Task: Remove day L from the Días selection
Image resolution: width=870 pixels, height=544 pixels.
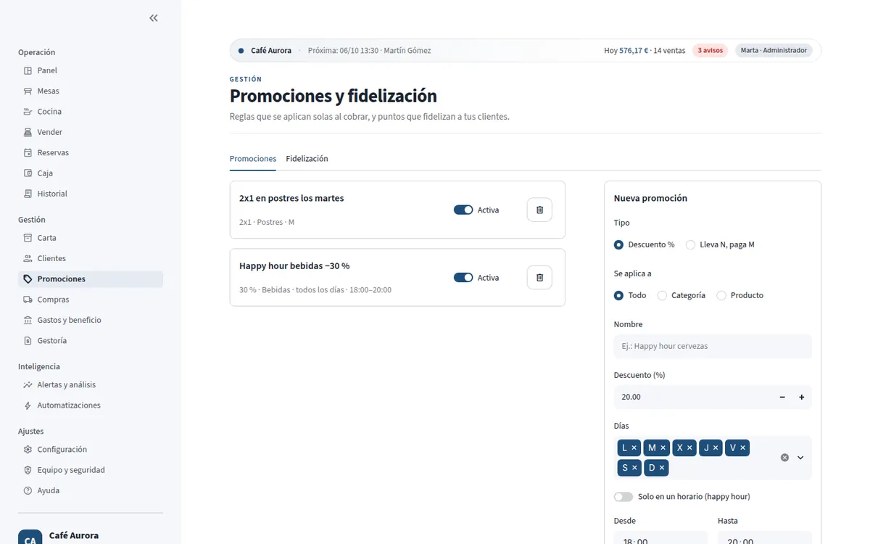Action: point(634,448)
